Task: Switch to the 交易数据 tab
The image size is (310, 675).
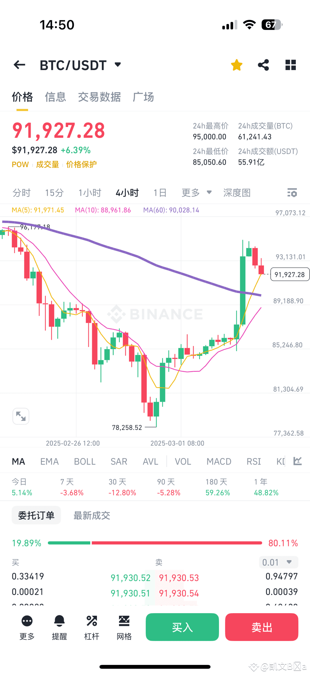Action: tap(99, 97)
